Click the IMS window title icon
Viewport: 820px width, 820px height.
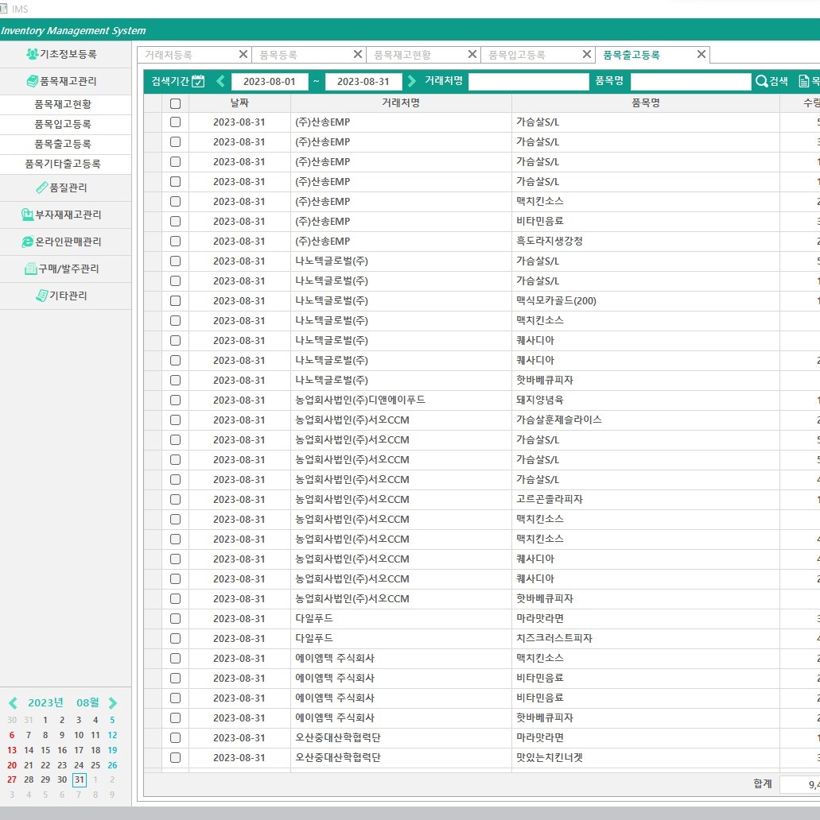pyautogui.click(x=4, y=9)
